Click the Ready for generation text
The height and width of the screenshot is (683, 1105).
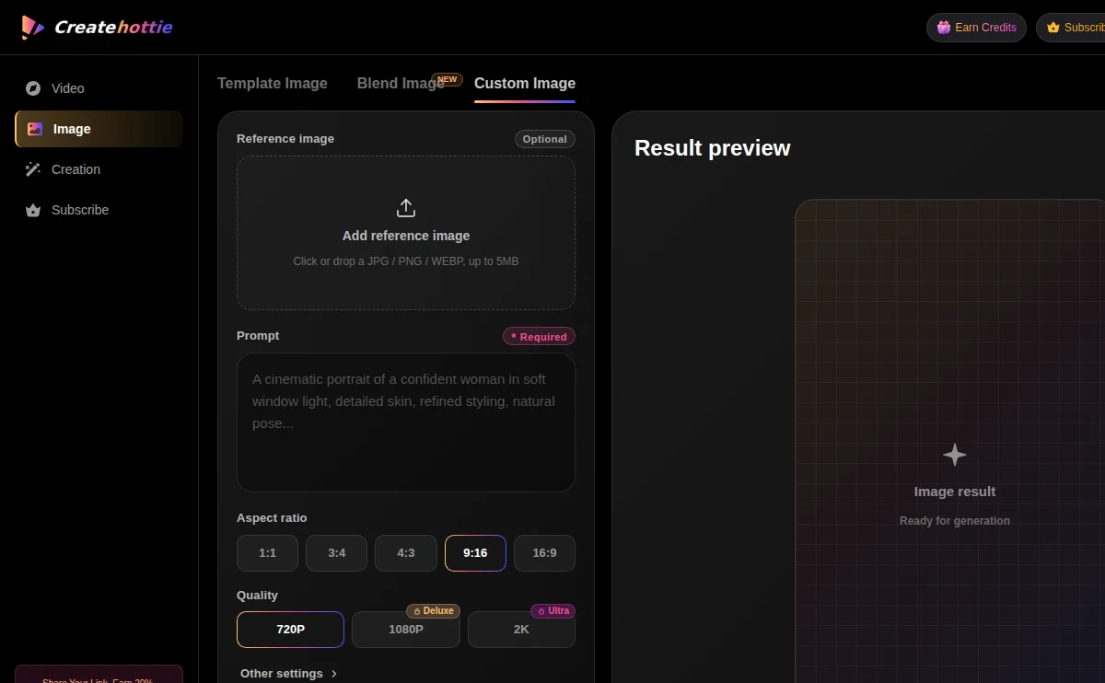coord(955,521)
